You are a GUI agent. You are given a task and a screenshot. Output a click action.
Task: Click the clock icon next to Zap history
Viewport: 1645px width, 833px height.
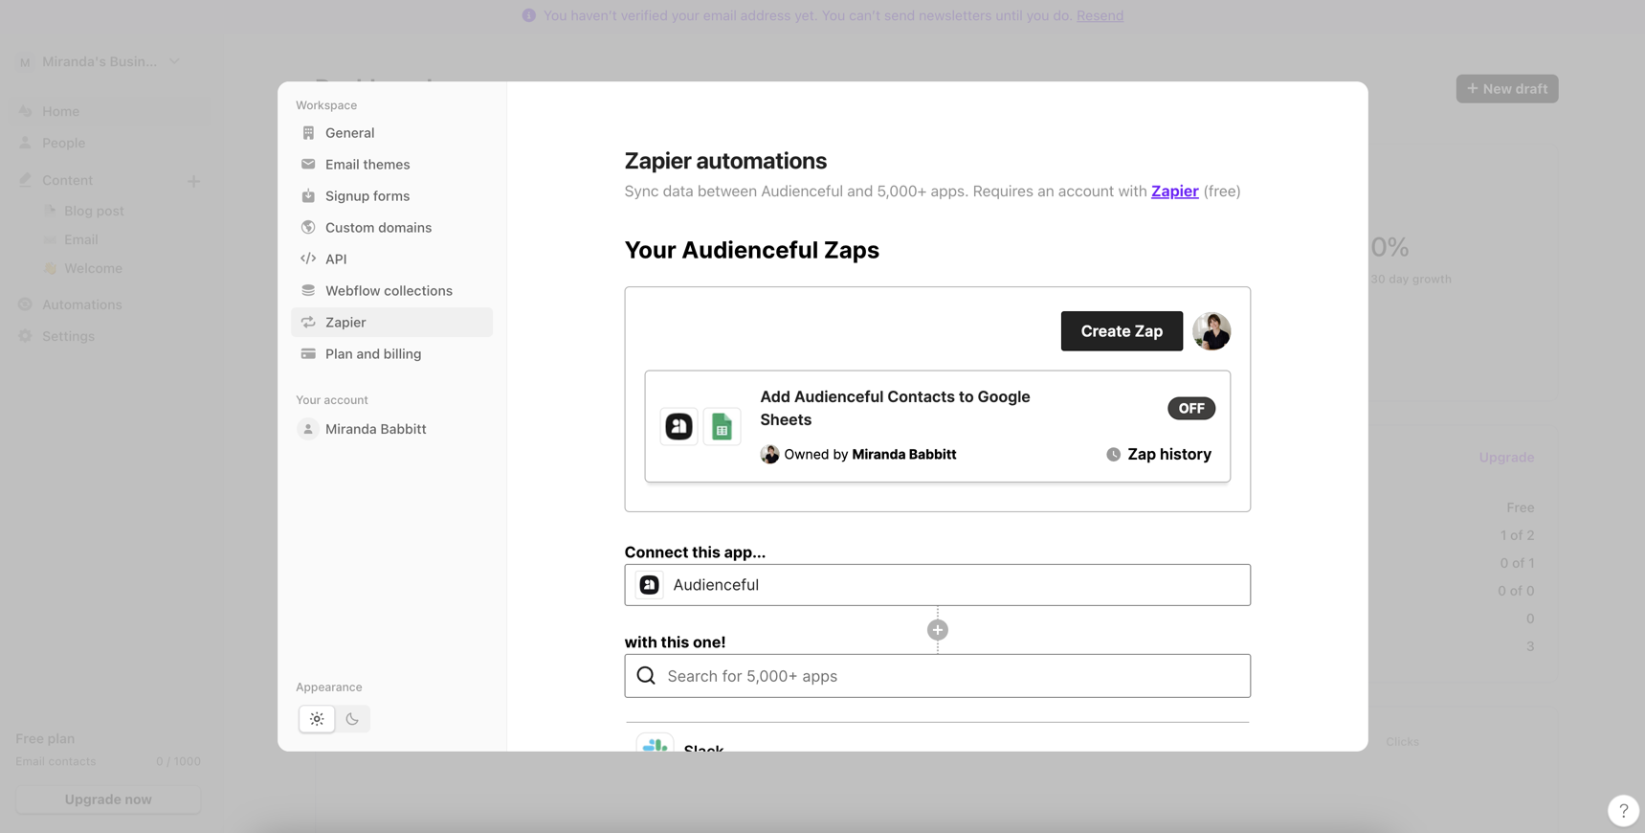click(1113, 455)
